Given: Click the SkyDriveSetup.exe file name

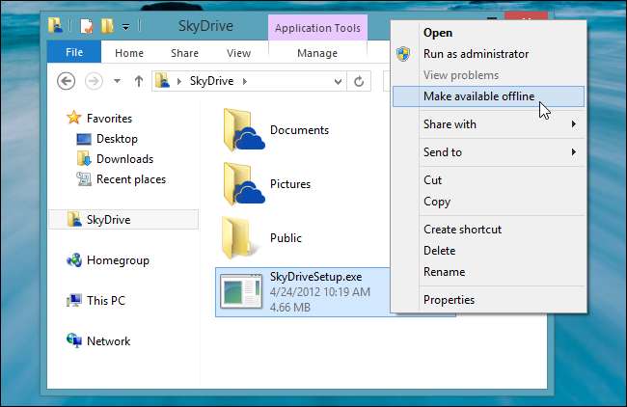Looking at the screenshot, I should [315, 277].
